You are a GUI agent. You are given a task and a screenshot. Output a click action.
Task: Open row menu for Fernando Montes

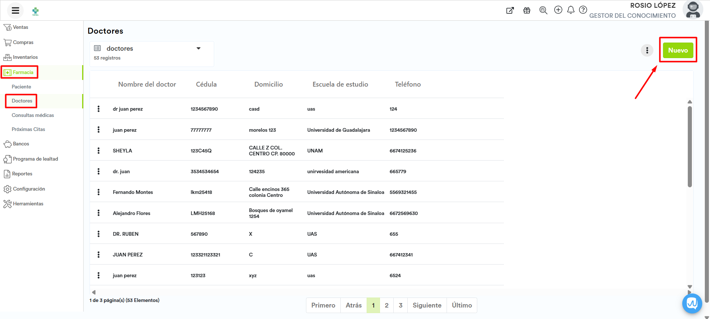coord(98,192)
